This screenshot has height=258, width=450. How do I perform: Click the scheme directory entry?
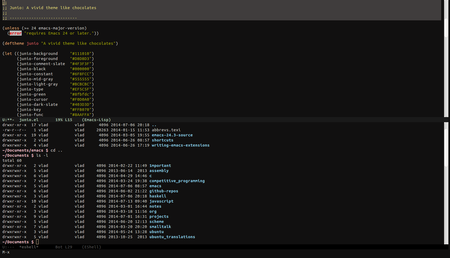[156, 222]
